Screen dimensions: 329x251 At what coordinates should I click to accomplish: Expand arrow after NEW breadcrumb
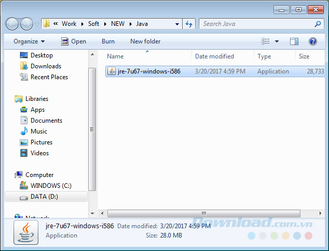[x=131, y=24]
